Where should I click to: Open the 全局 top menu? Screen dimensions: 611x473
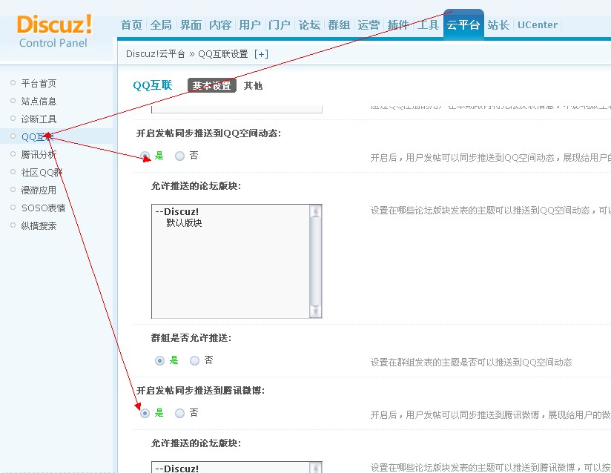click(161, 25)
